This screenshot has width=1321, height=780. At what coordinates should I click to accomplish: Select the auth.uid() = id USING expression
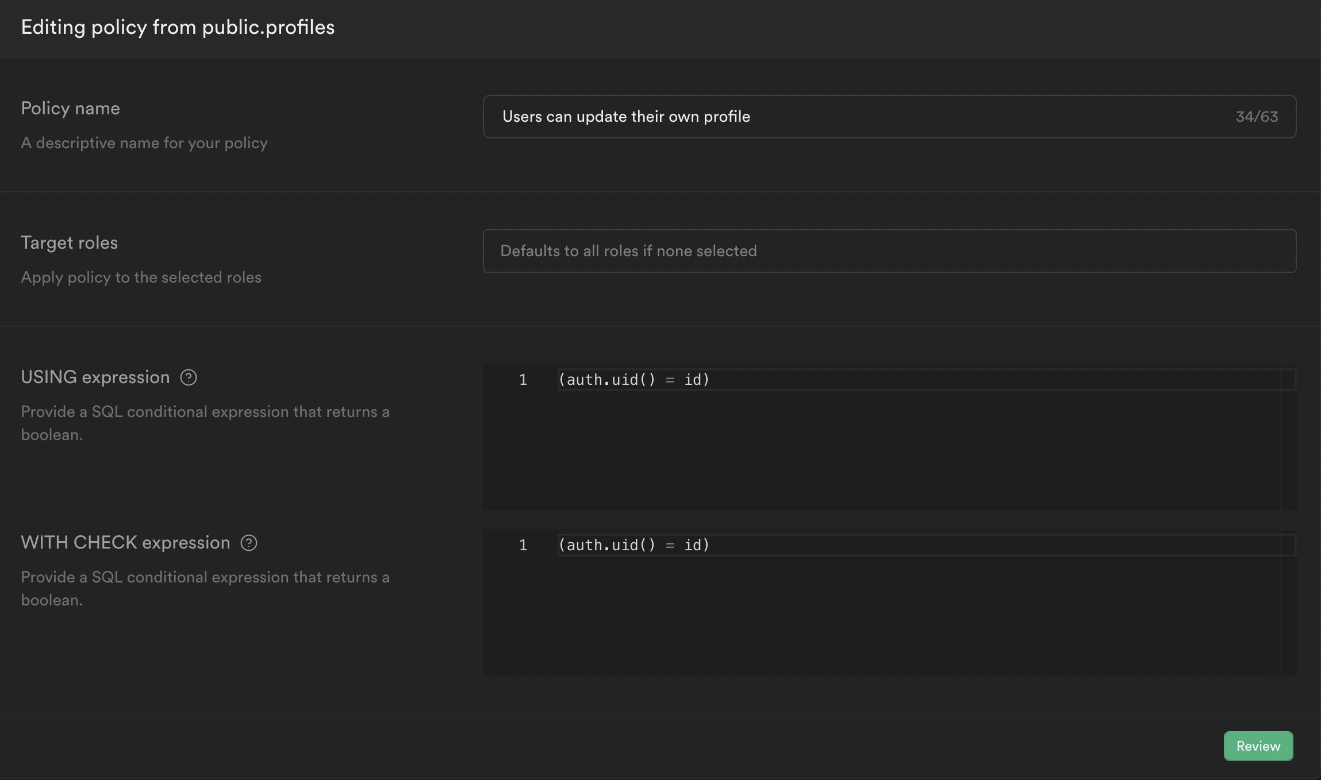[632, 379]
